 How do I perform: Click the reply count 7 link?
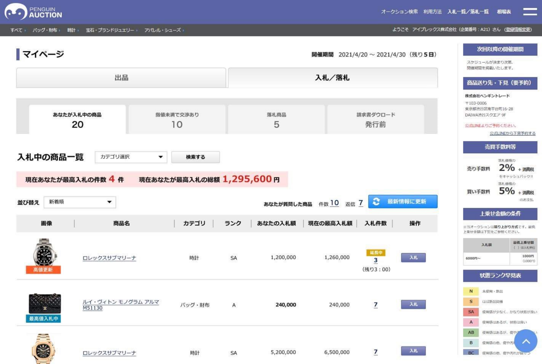tap(361, 203)
